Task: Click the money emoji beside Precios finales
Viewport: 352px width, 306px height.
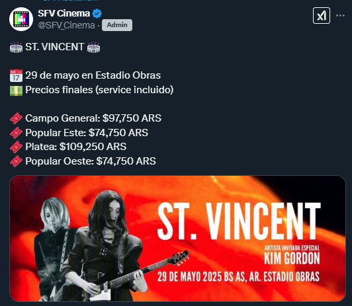Action: pos(16,91)
